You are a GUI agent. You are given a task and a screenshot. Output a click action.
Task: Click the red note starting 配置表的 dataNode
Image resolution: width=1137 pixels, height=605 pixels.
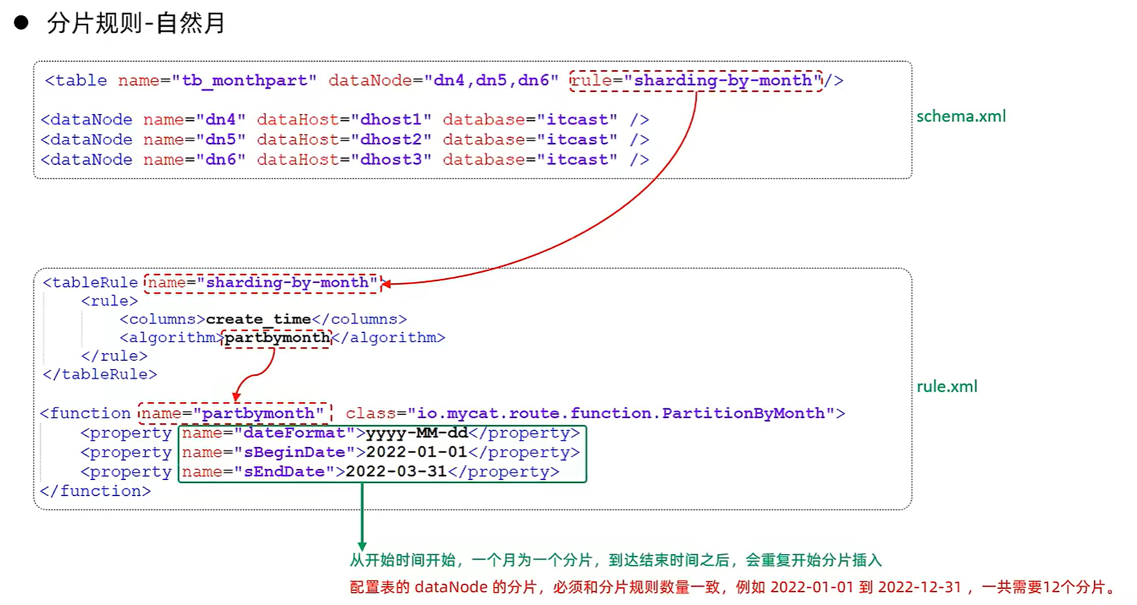734,587
